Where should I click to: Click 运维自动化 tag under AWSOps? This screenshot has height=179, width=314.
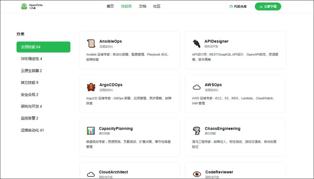tap(211, 90)
